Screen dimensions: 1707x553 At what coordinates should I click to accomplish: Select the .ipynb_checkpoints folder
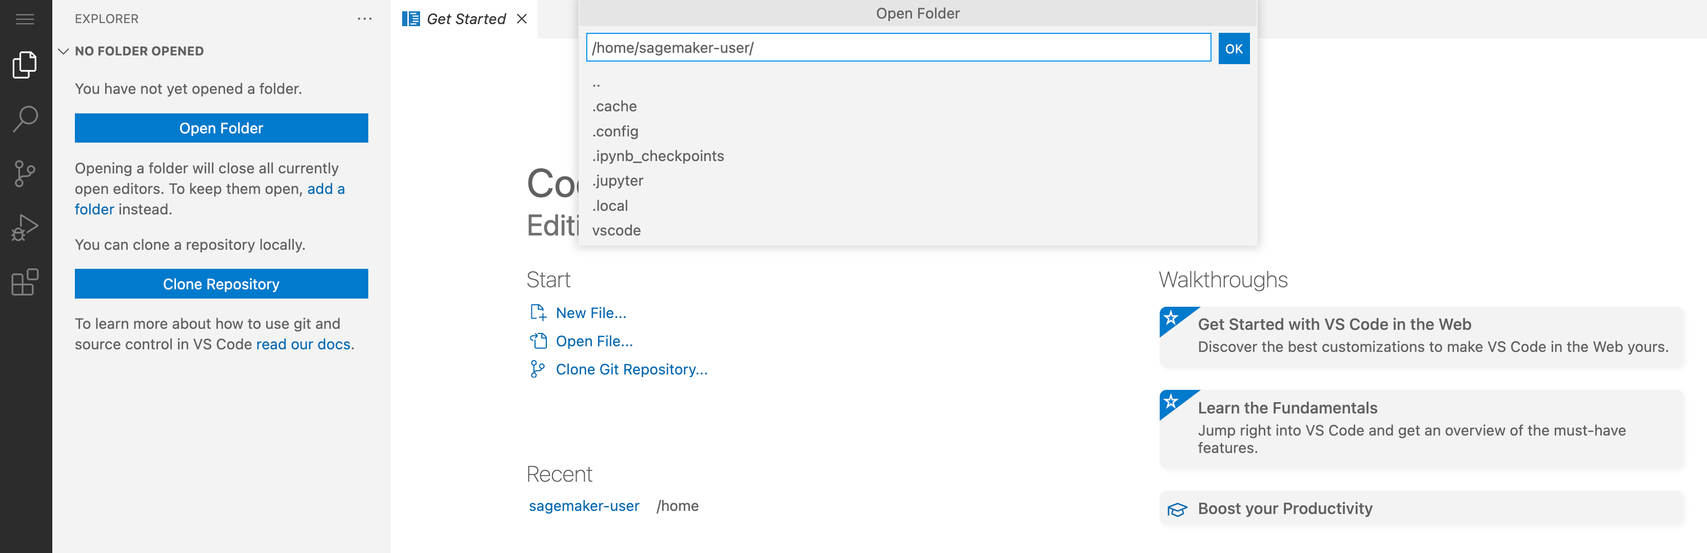pos(918,156)
